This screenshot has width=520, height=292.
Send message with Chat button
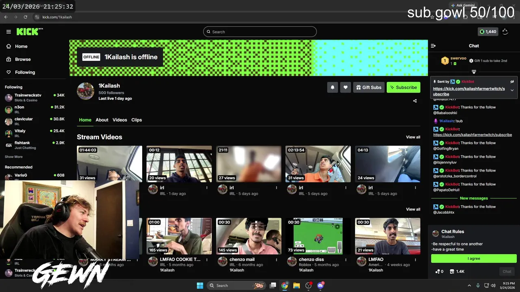pos(507,271)
